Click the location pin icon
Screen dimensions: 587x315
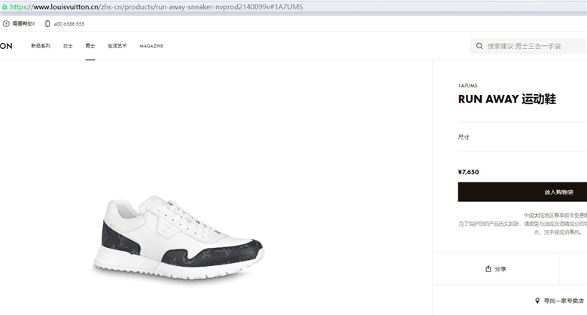[x=537, y=301]
